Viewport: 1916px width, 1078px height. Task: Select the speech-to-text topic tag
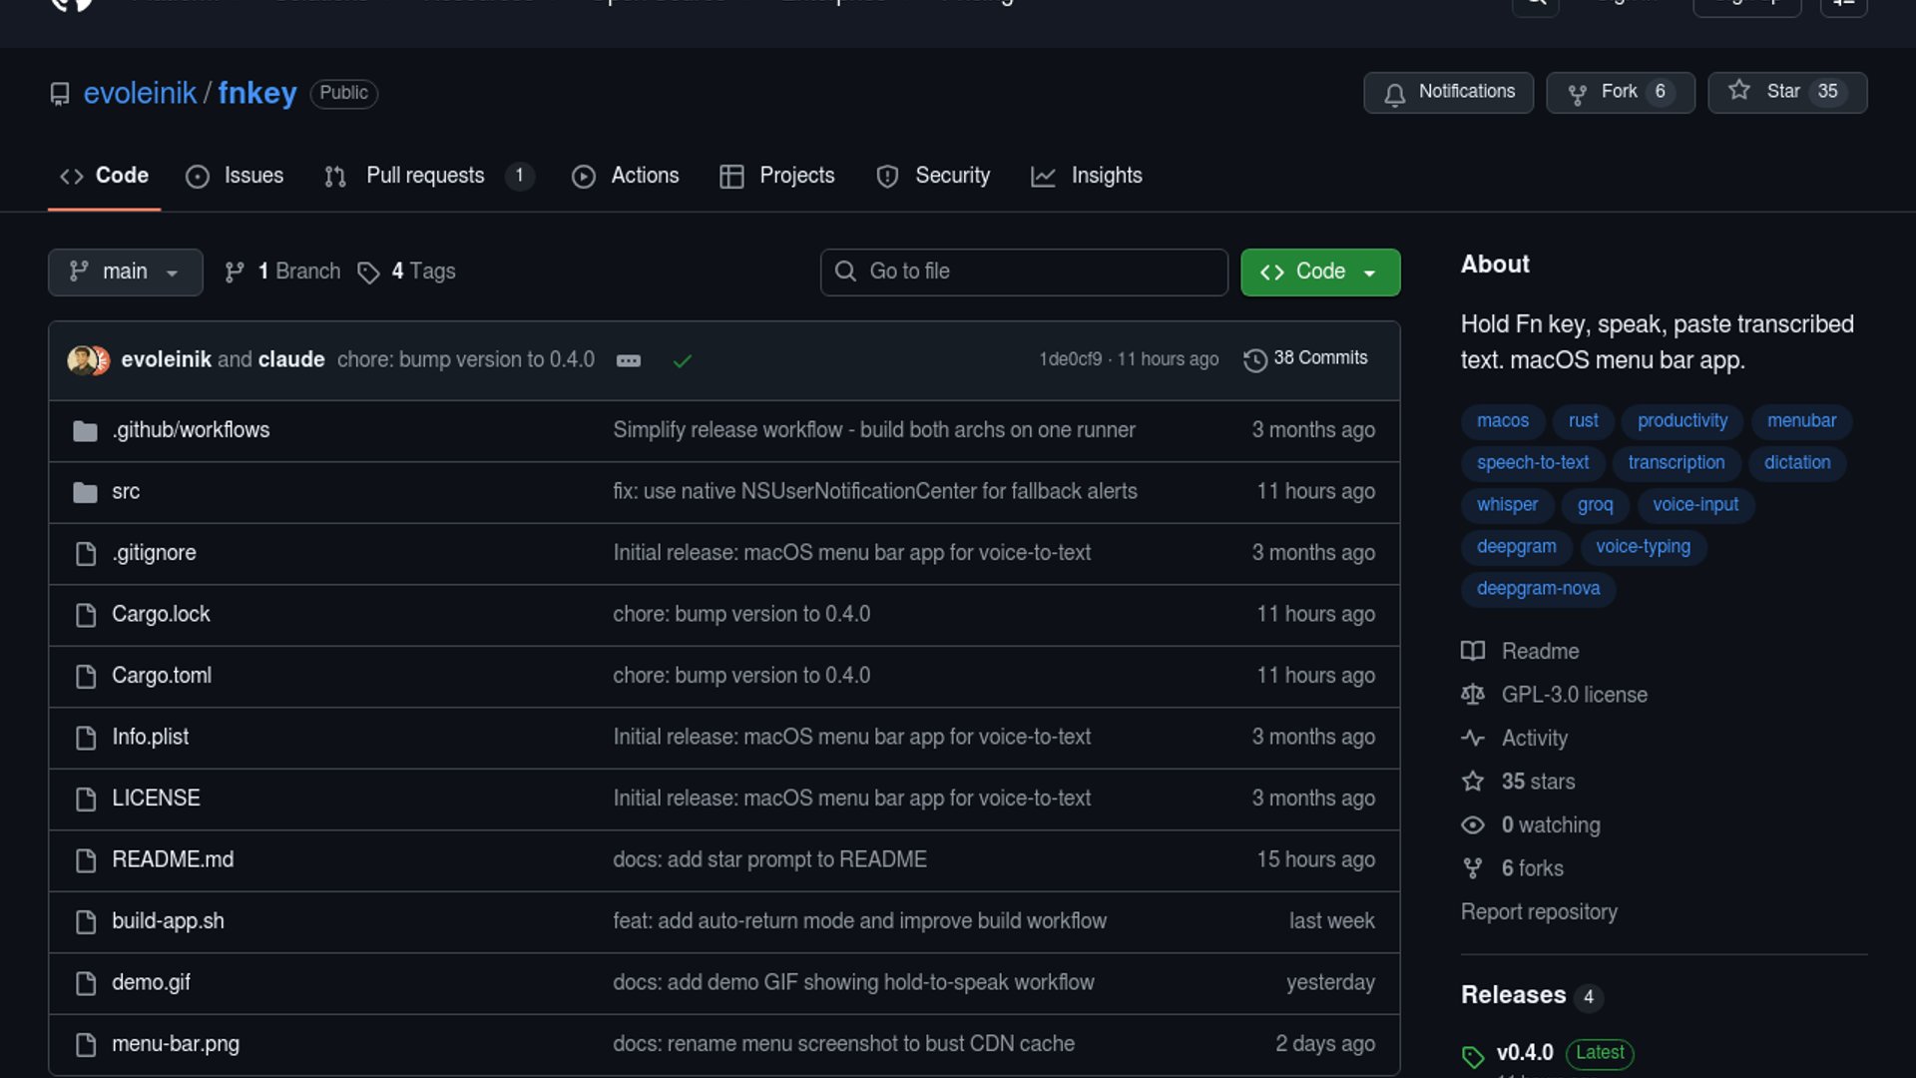[1532, 463]
